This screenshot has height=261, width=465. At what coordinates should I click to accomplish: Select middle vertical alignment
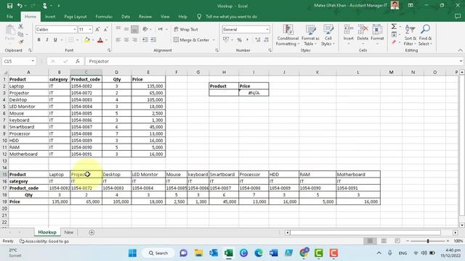coord(126,29)
